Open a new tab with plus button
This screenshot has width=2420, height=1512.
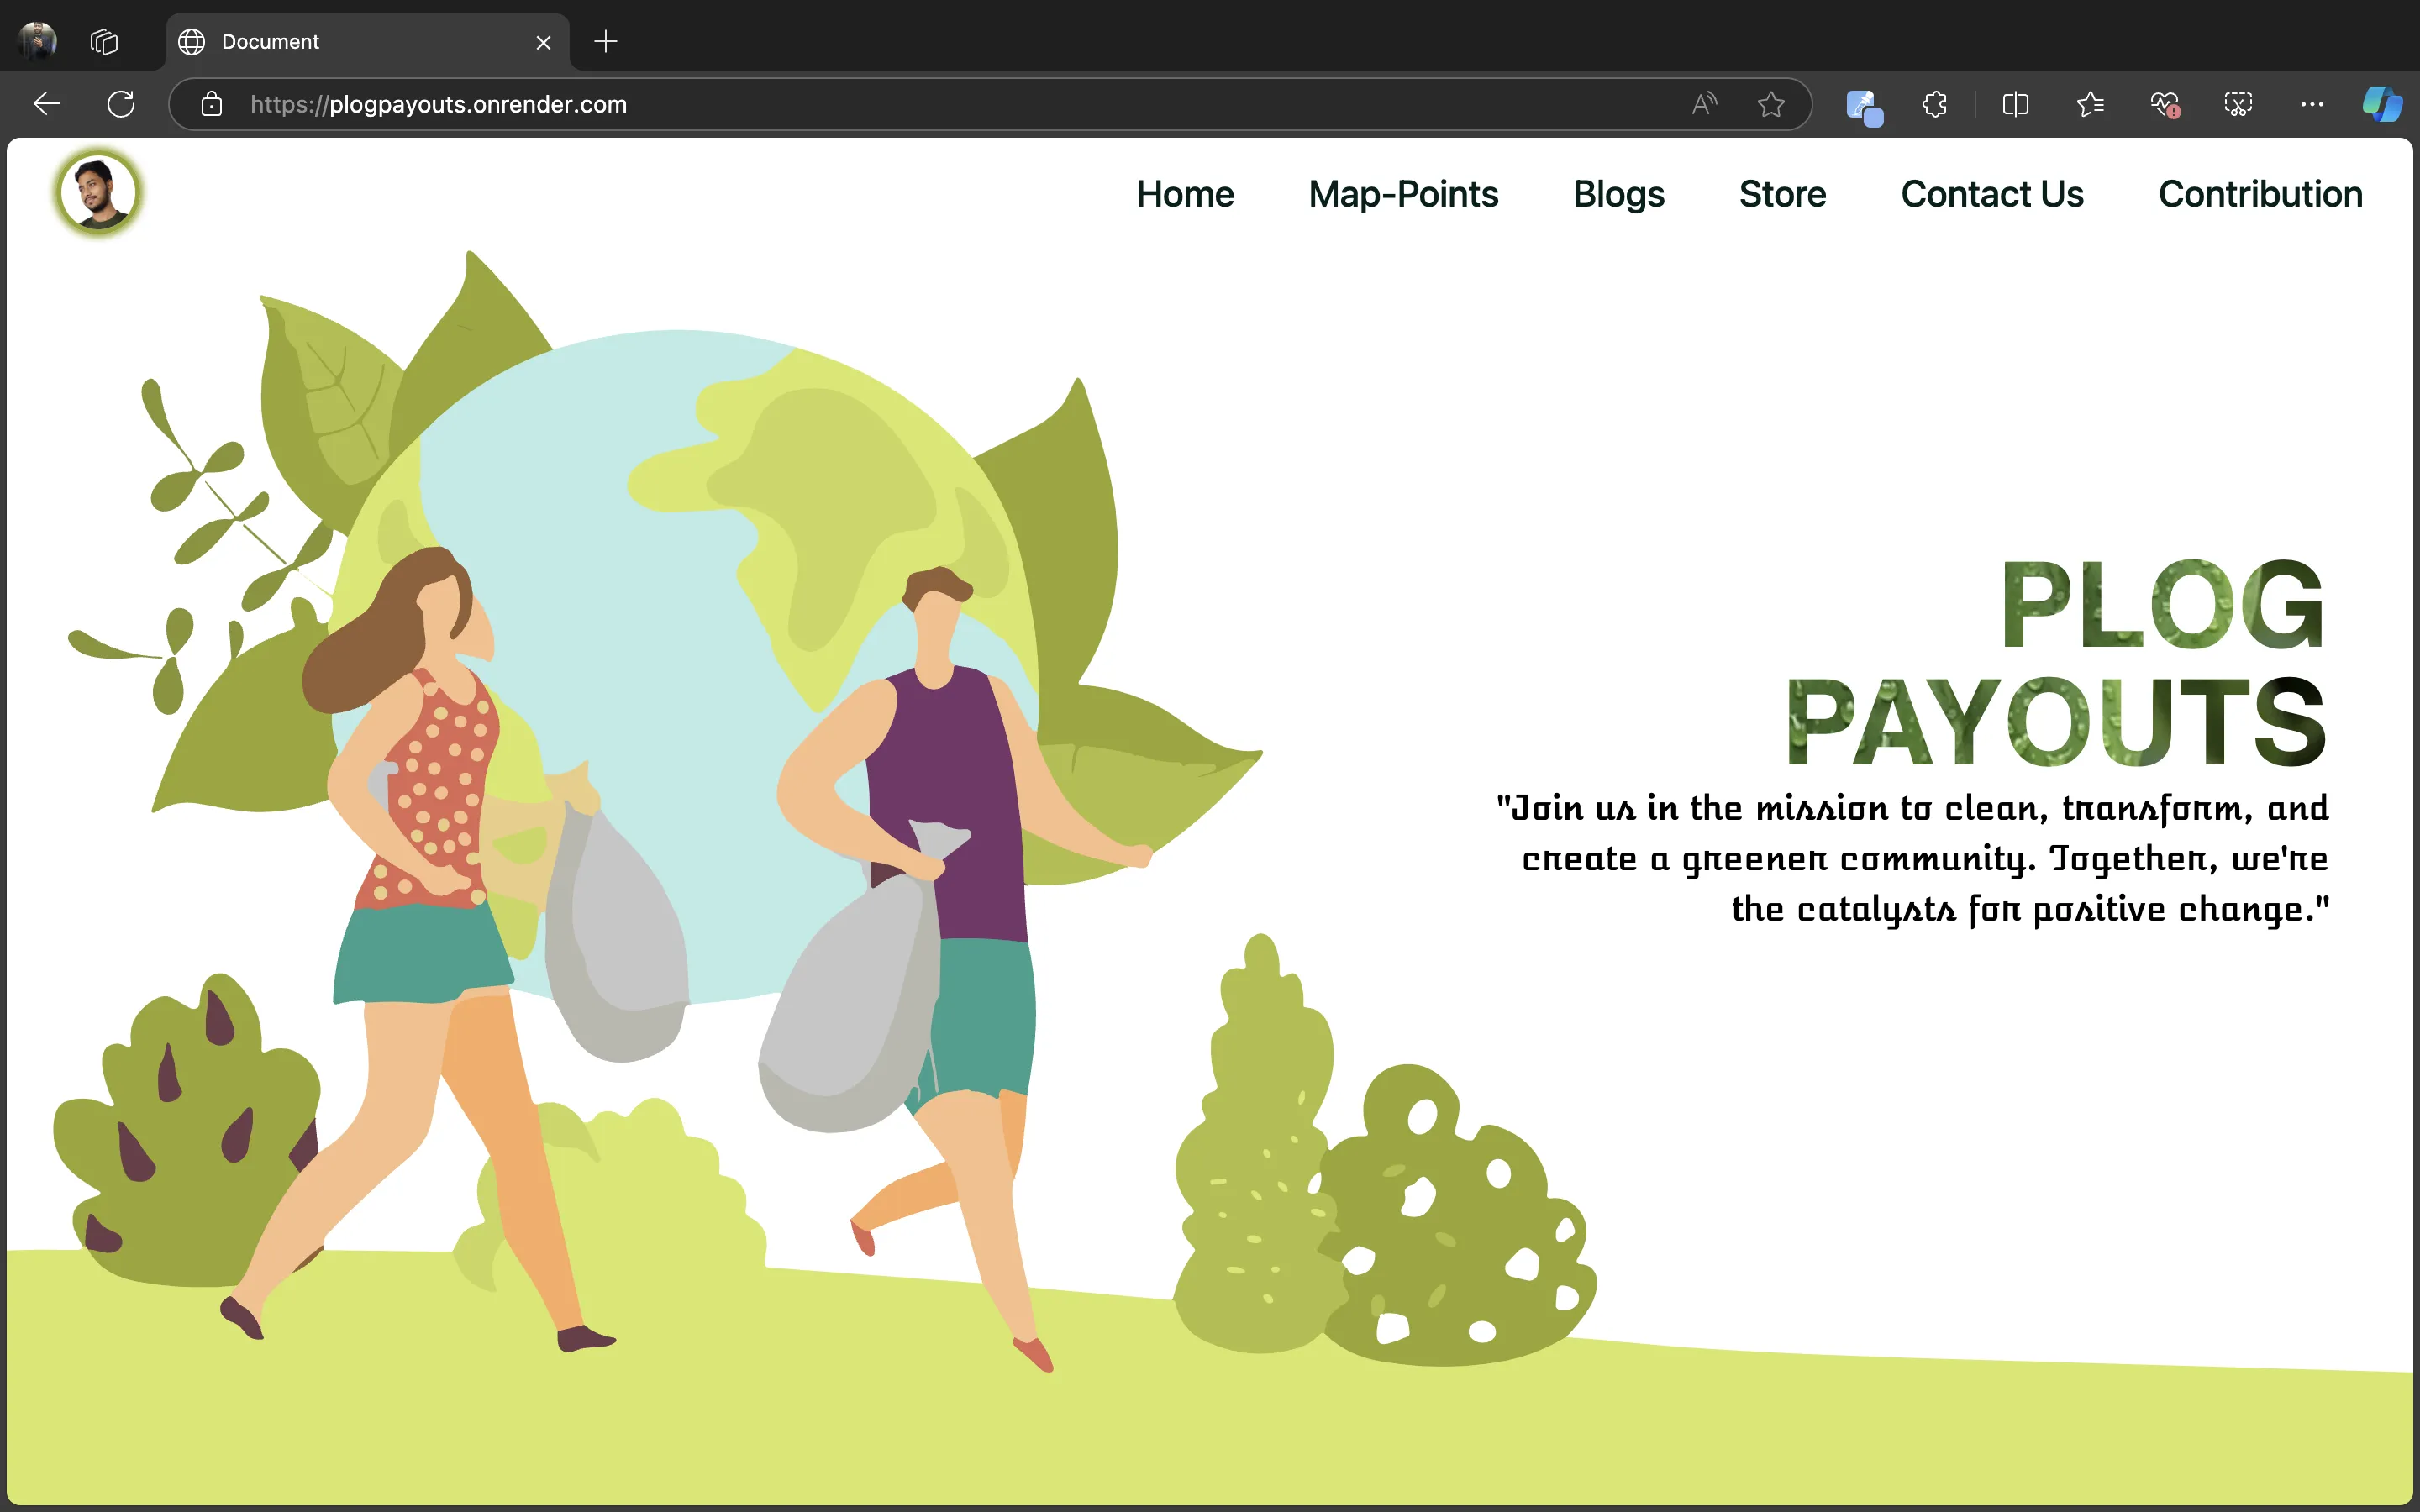click(x=606, y=41)
